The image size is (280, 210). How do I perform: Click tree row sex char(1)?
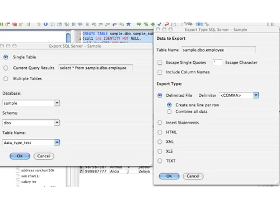click(30, 176)
